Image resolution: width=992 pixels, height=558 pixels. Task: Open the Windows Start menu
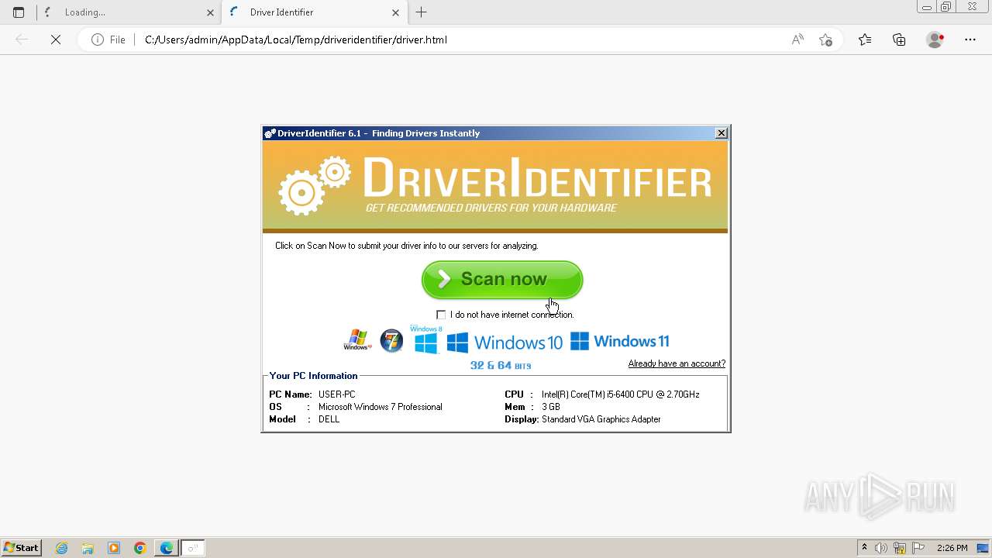[x=21, y=548]
